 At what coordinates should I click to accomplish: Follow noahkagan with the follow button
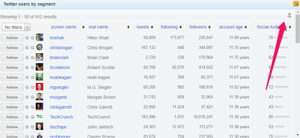12,77
